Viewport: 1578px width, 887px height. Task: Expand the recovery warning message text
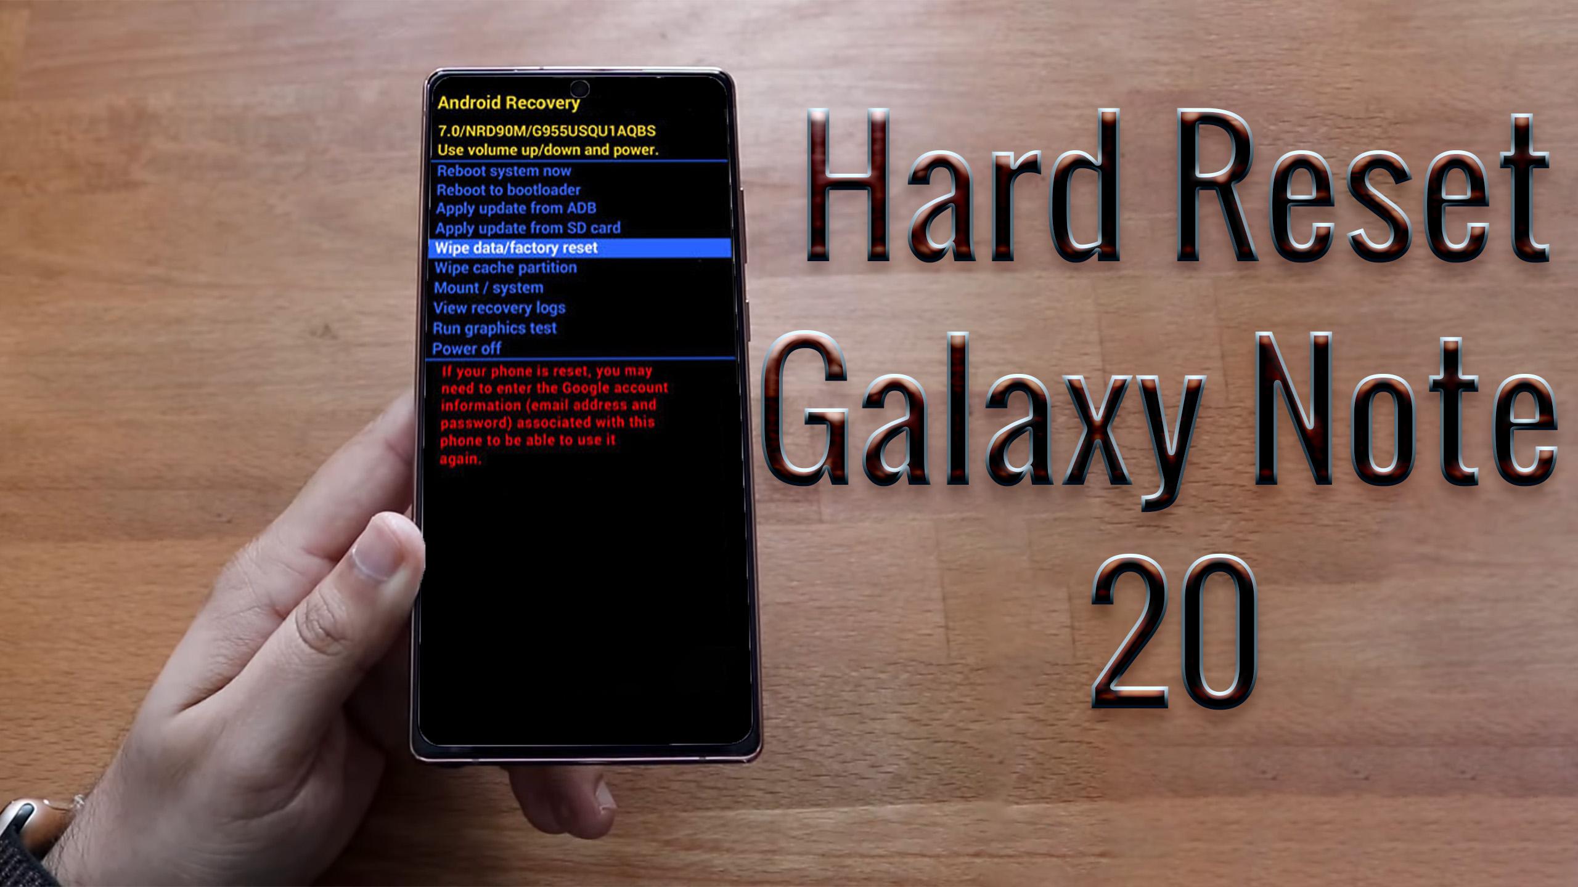pos(553,415)
